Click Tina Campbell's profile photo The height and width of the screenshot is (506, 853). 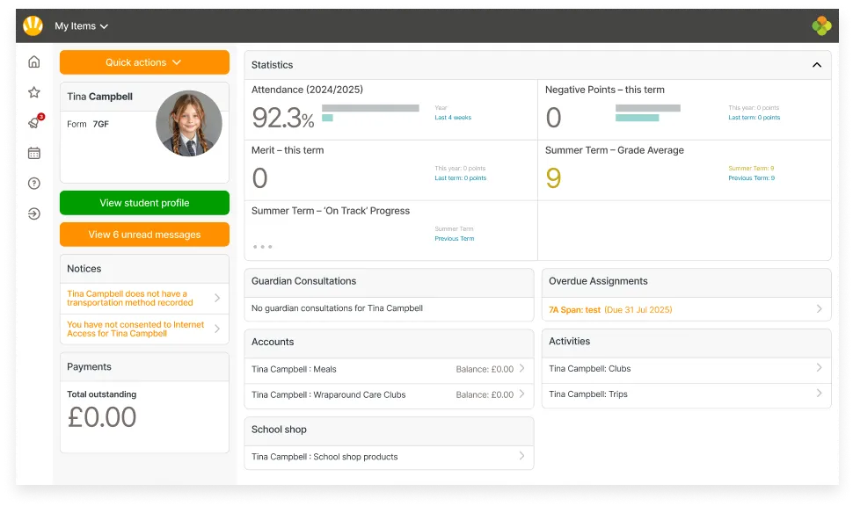coord(189,124)
